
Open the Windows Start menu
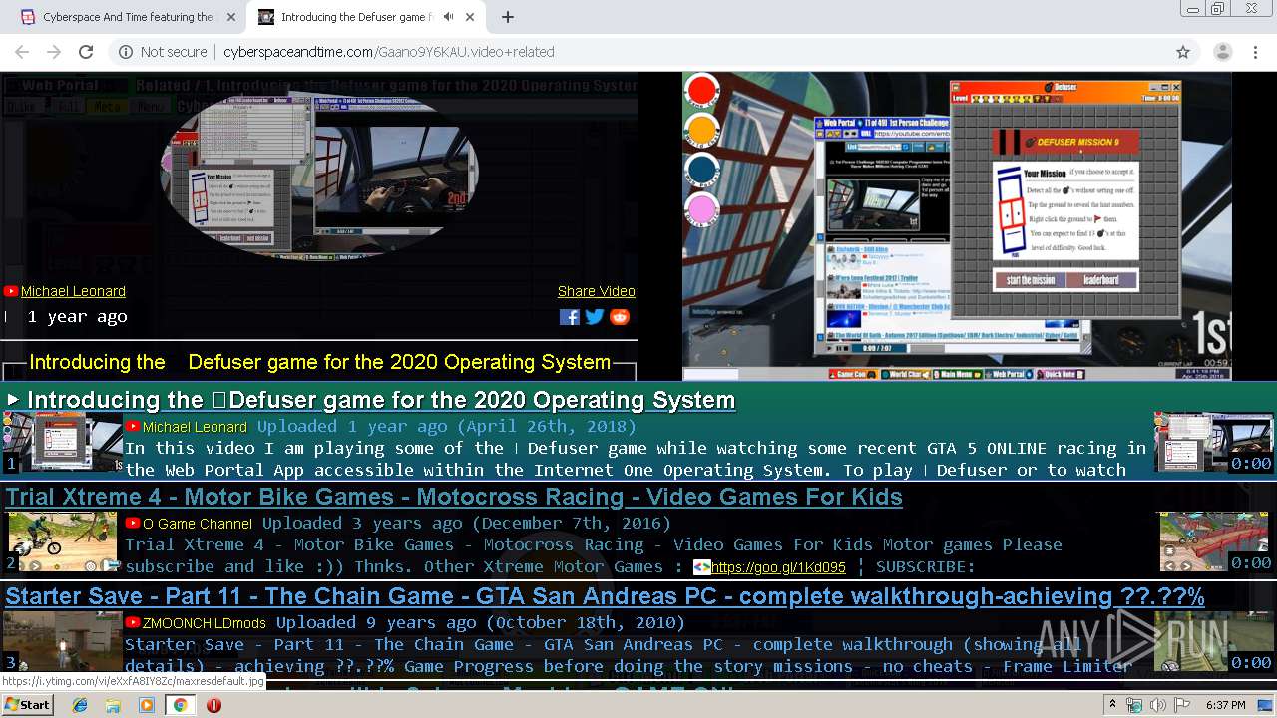coord(28,704)
